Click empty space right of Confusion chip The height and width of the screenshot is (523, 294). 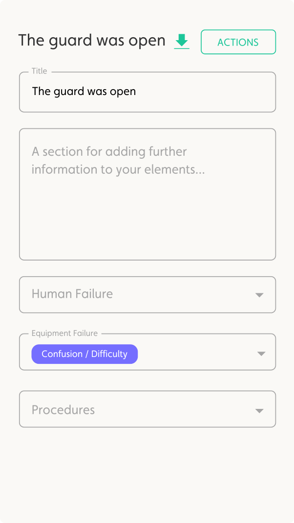tap(195, 354)
